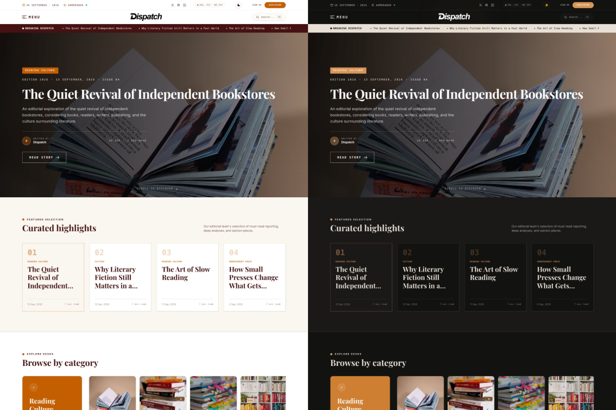Click the Ahmedabad location icon on dark page

[373, 5]
